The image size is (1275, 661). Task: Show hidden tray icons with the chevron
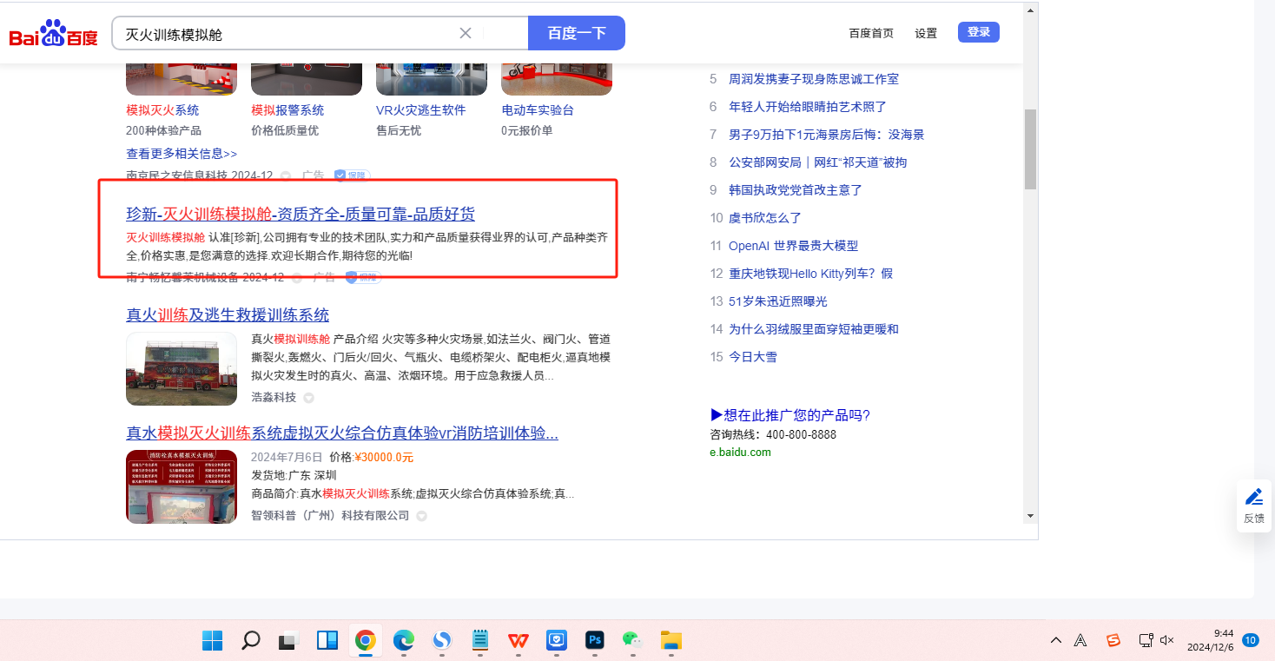coord(1056,640)
